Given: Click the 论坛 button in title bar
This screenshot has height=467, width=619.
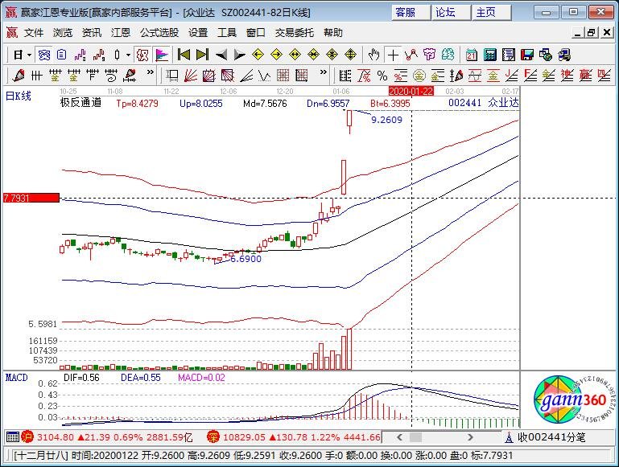Looking at the screenshot, I should [x=451, y=13].
